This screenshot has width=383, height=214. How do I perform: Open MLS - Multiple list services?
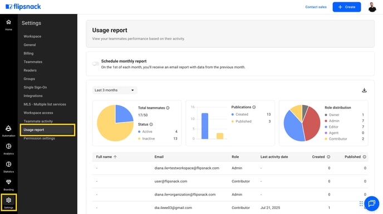pyautogui.click(x=45, y=104)
